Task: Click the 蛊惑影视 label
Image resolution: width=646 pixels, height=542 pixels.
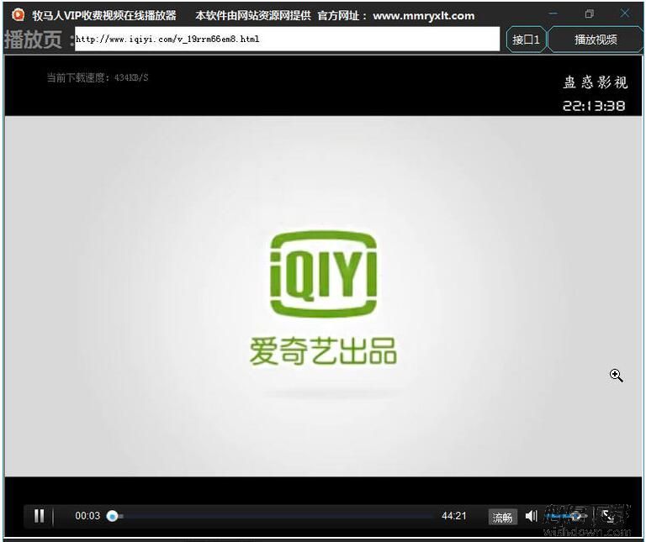Action: pos(596,82)
